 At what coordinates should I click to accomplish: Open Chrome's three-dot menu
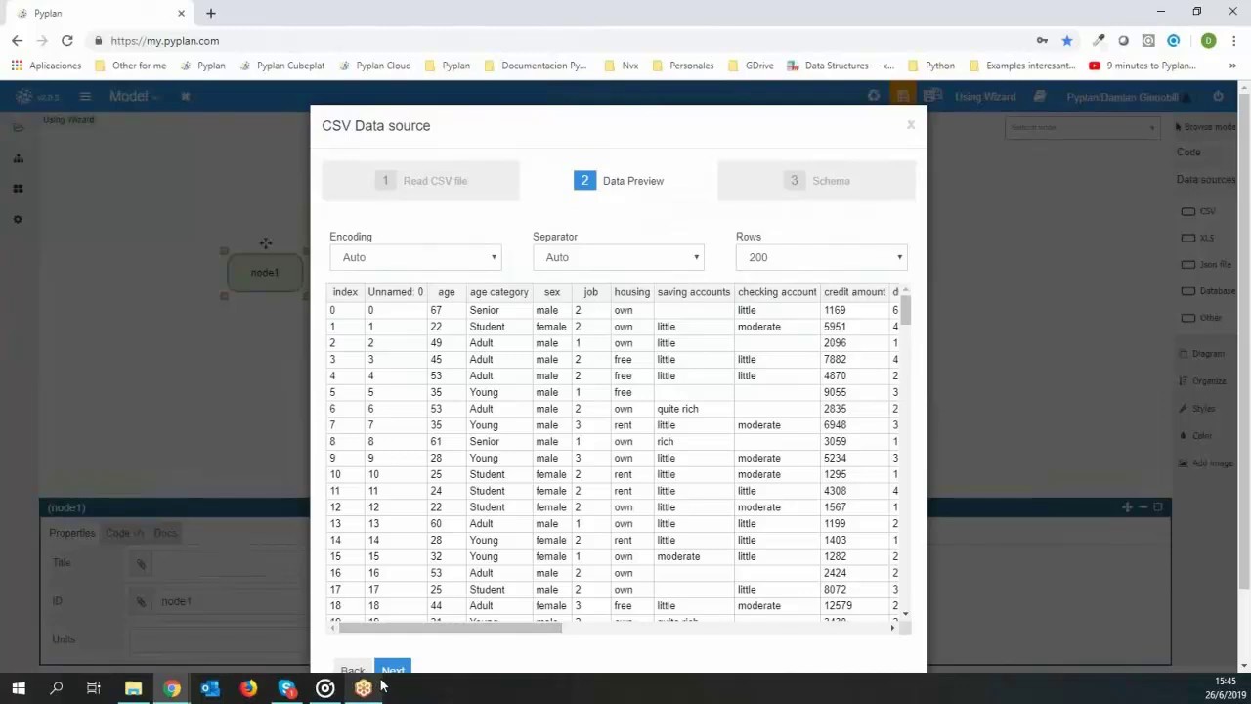tap(1233, 41)
